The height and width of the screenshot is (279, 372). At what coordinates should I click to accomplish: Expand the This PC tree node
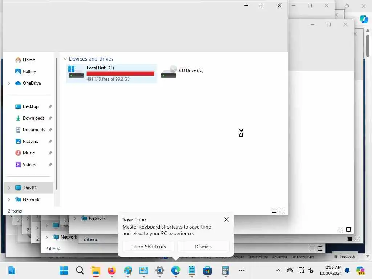(x=9, y=188)
